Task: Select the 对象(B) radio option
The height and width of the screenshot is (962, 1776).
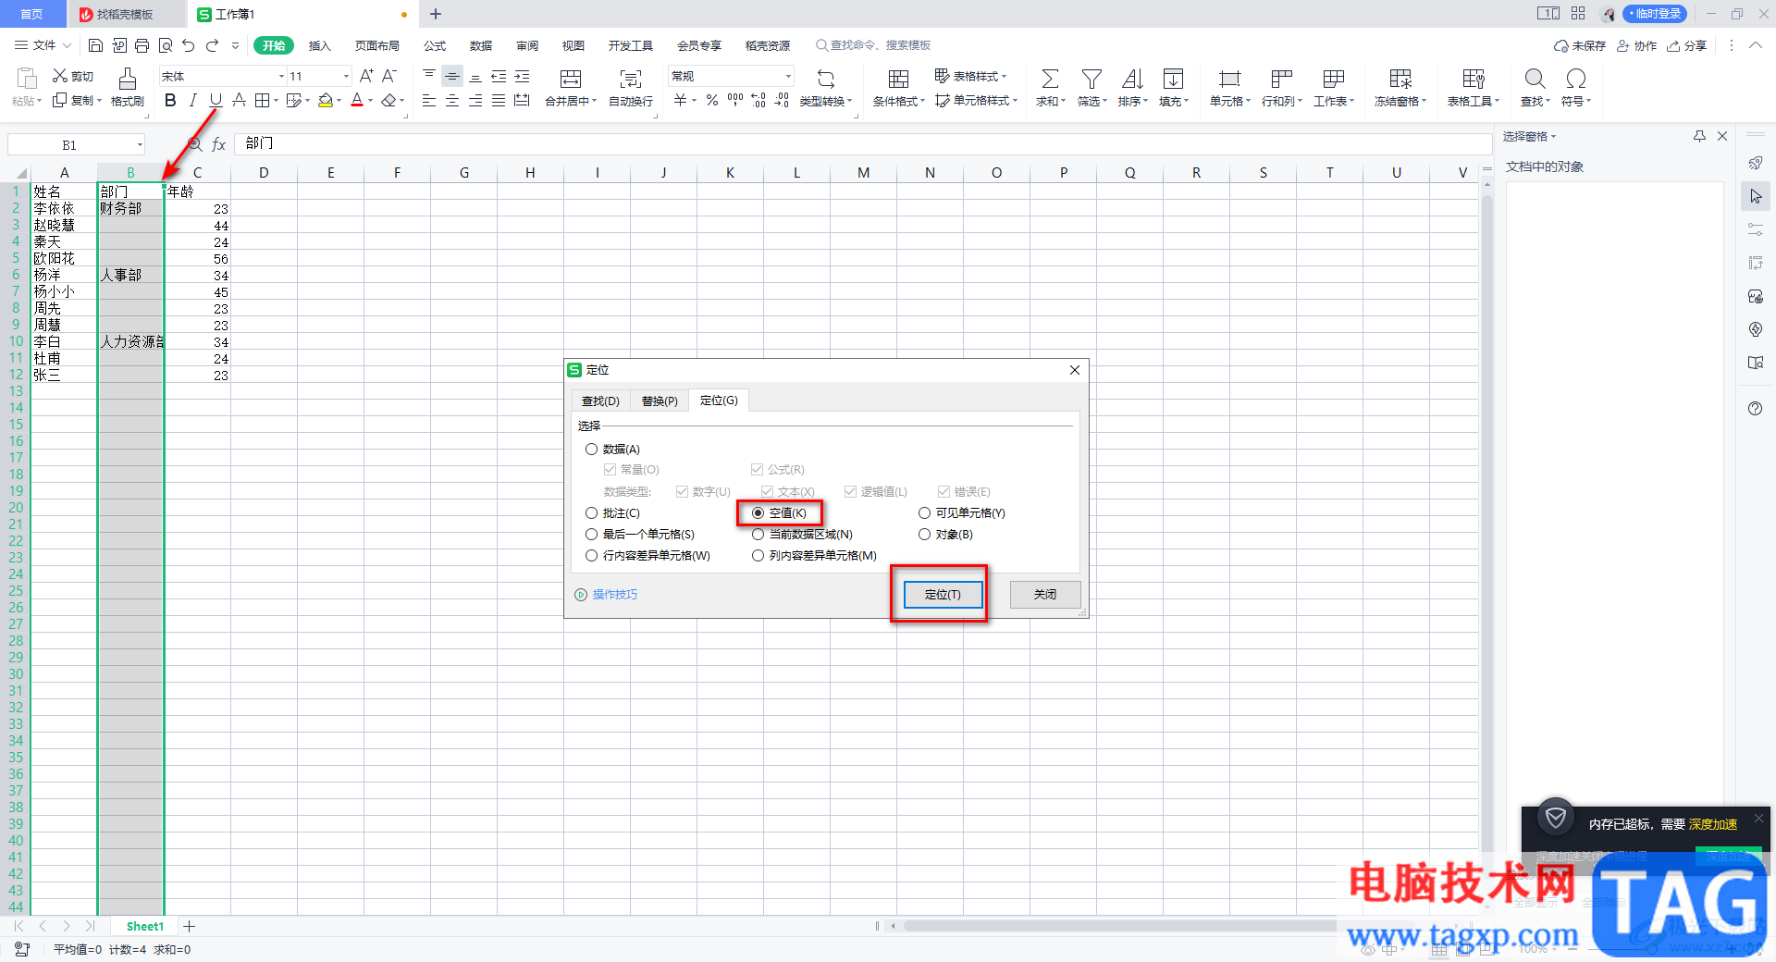Action: click(924, 534)
